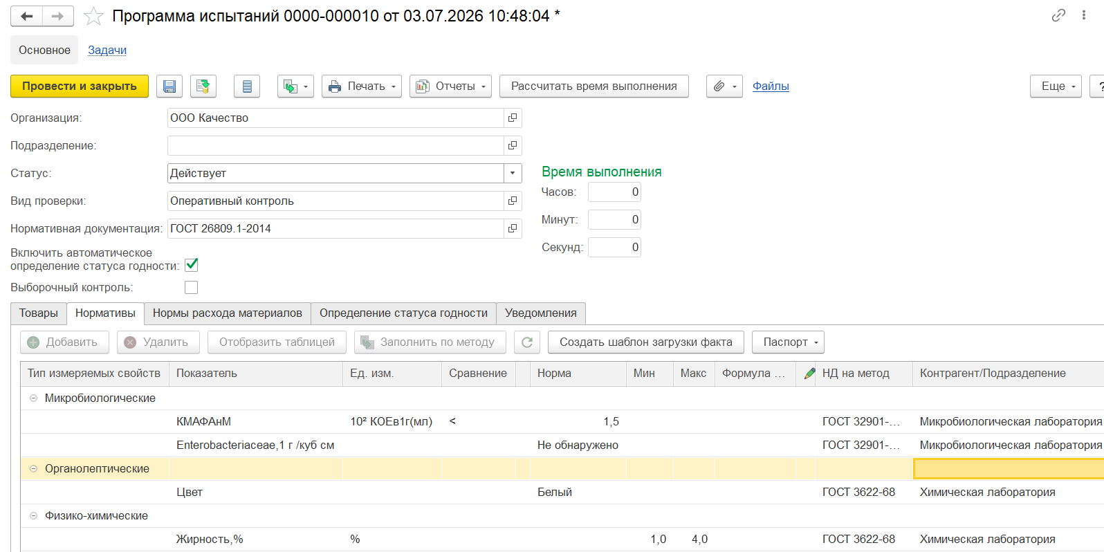
Task: Copy the document link via chain icon
Action: [1058, 15]
